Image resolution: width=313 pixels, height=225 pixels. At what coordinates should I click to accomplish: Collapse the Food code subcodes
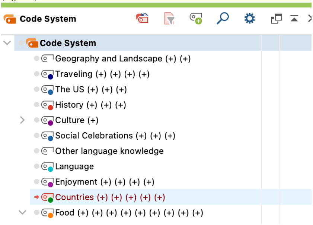[22, 213]
